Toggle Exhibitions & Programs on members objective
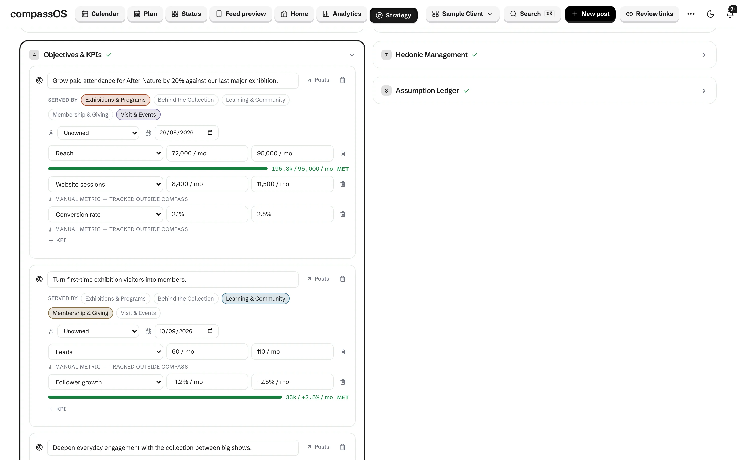 click(x=115, y=298)
